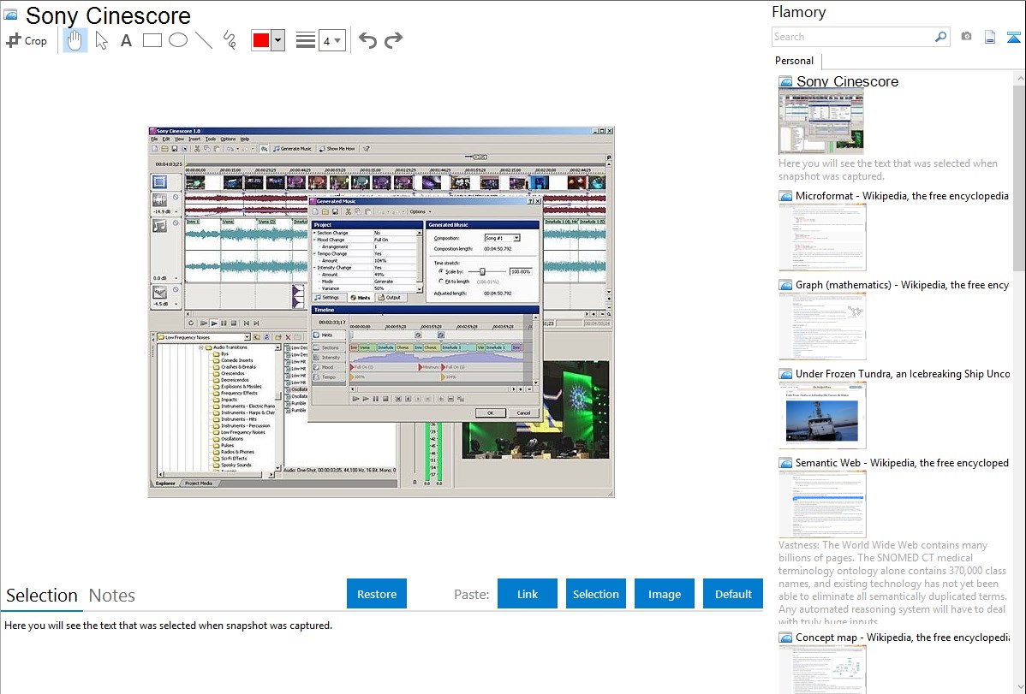Click the blue upward arrow icon

point(1013,37)
